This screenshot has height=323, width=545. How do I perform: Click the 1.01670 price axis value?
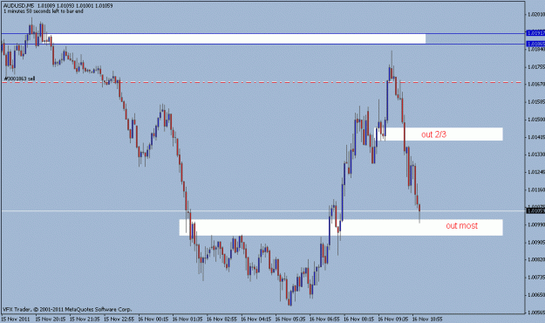pos(536,84)
